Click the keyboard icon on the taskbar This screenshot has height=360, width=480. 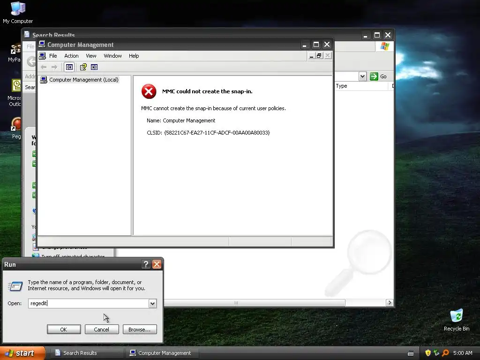tap(411, 353)
